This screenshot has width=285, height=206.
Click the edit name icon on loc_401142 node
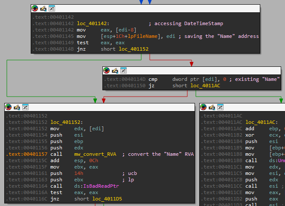pyautogui.click(x=43, y=9)
